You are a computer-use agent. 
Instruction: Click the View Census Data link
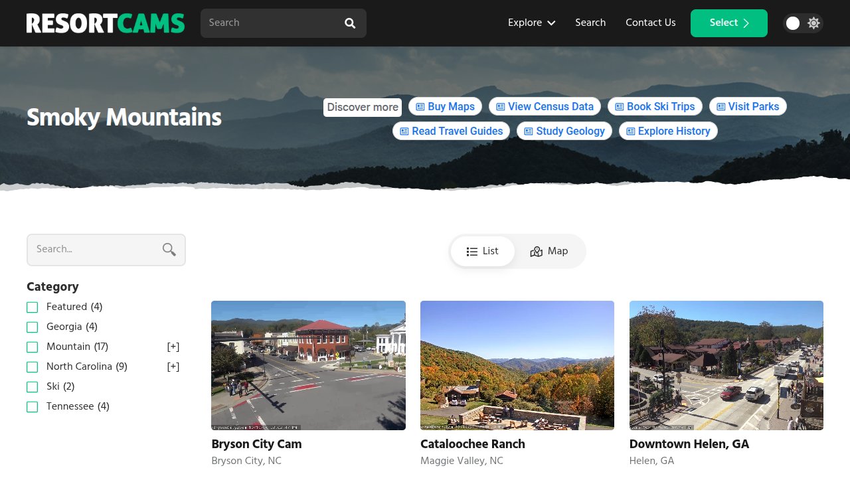point(545,106)
